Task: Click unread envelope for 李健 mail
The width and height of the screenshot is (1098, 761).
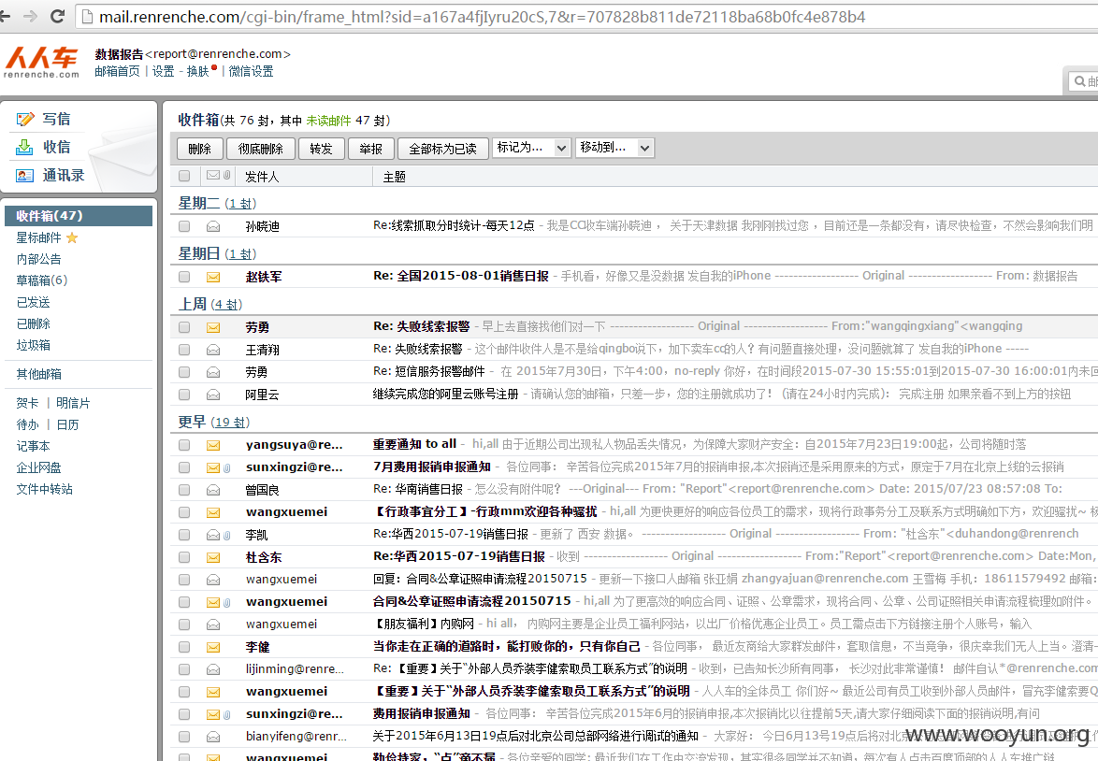Action: [x=213, y=647]
